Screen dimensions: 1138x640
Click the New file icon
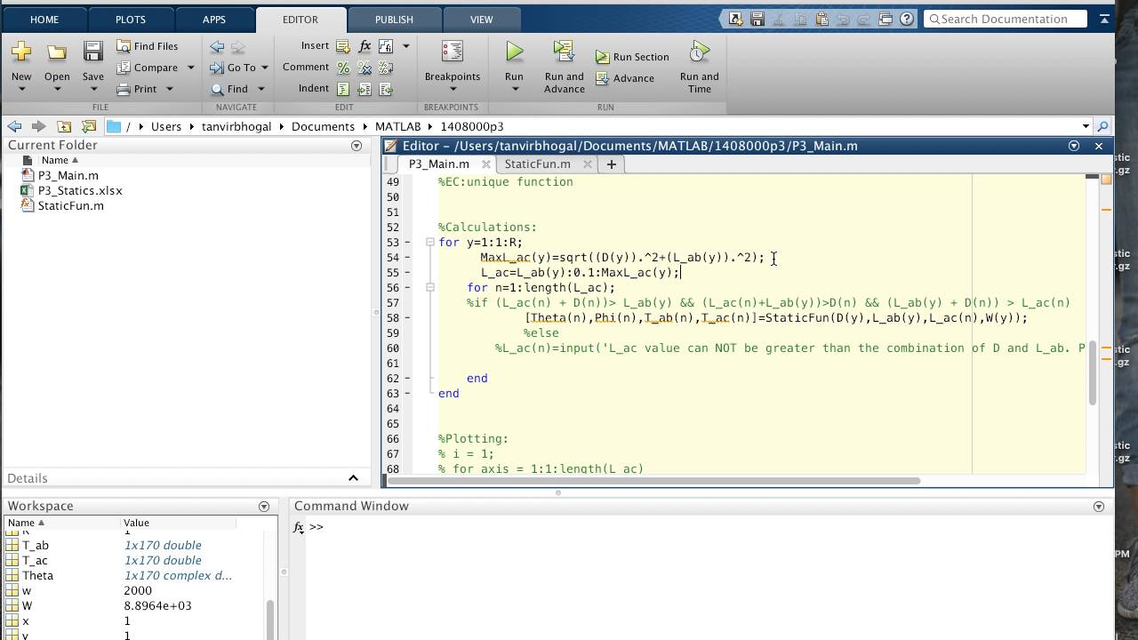click(21, 52)
